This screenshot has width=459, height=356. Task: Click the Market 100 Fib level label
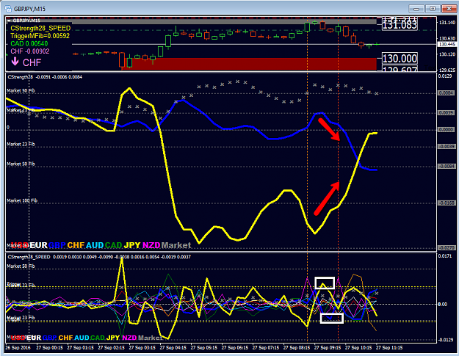tap(22, 200)
